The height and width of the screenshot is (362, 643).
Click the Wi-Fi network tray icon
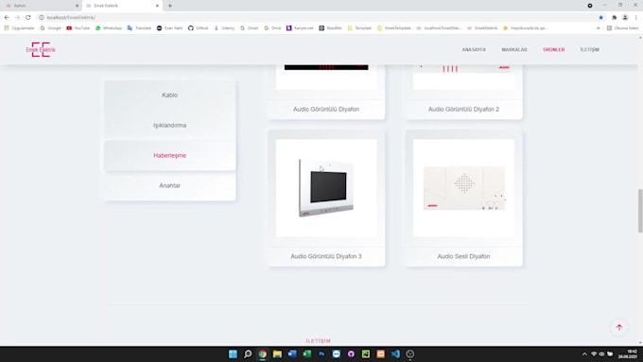(594, 353)
